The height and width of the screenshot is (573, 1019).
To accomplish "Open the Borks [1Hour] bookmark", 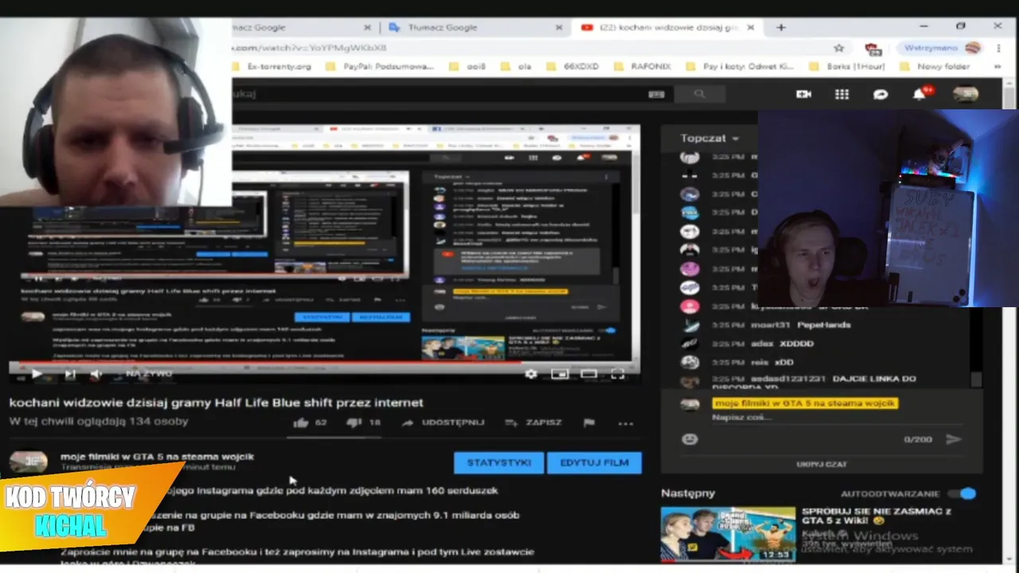I will (847, 67).
